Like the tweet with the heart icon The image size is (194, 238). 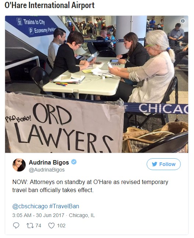coord(51,226)
